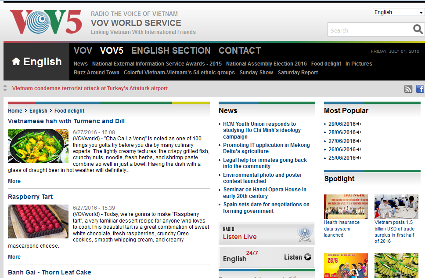Click speaker icon next to 27/06/2016

359,141
